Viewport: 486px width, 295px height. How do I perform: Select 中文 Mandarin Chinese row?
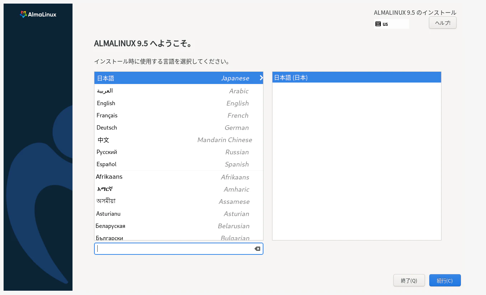point(179,140)
